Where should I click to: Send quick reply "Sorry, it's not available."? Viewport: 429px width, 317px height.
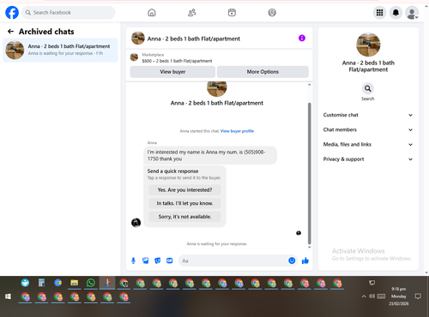(184, 217)
